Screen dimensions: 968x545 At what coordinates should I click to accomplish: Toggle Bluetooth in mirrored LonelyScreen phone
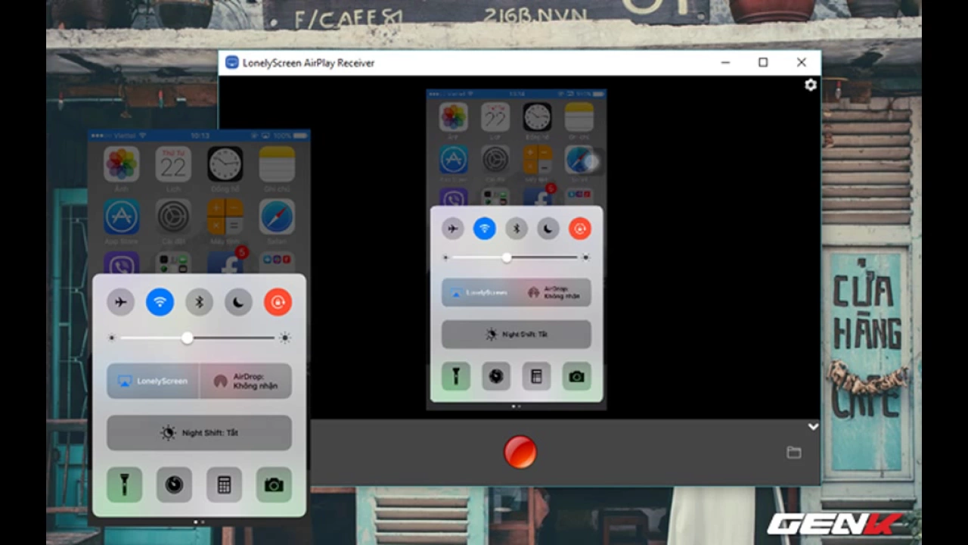[517, 229]
